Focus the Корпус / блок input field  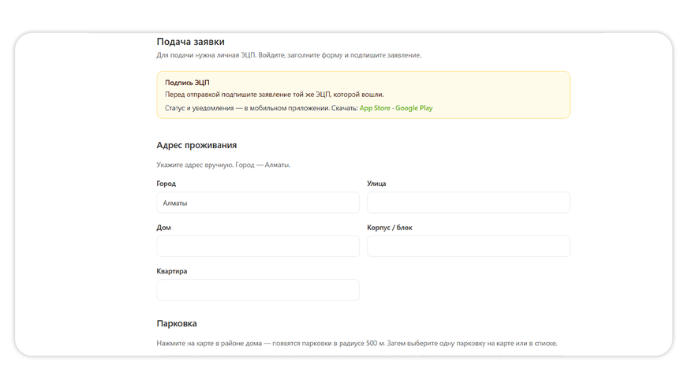[469, 246]
